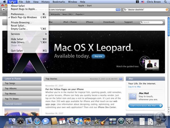The image size is (170, 128).
Task: Open Spaces icon in the Dock
Action: coord(112,121)
